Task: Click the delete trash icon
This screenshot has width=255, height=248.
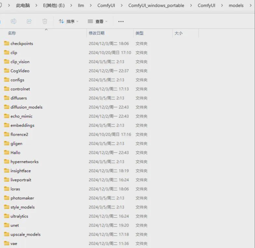Action: 45,21
